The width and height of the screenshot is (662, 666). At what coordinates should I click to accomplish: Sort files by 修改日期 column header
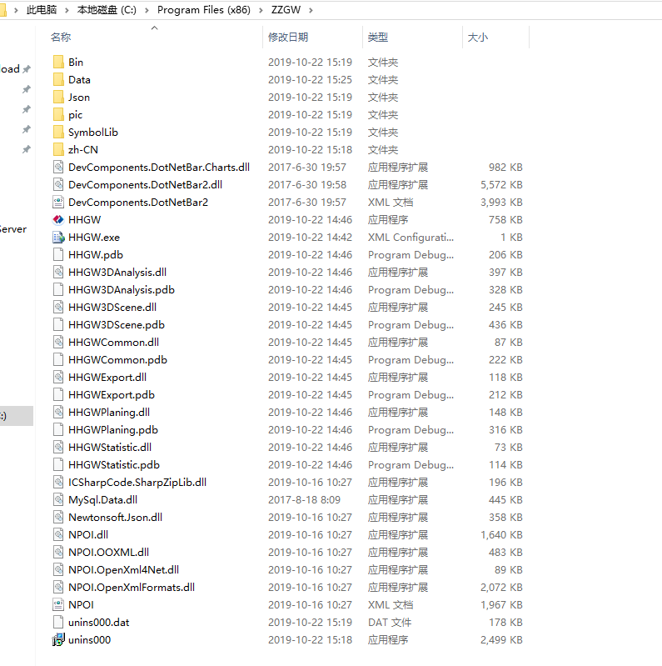pos(288,38)
